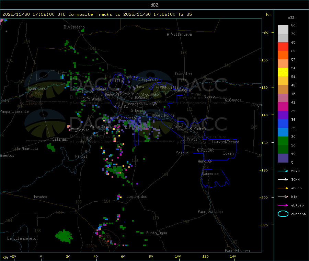Click the A_Villanueva map label
This screenshot has width=309, height=261.
coord(179,34)
